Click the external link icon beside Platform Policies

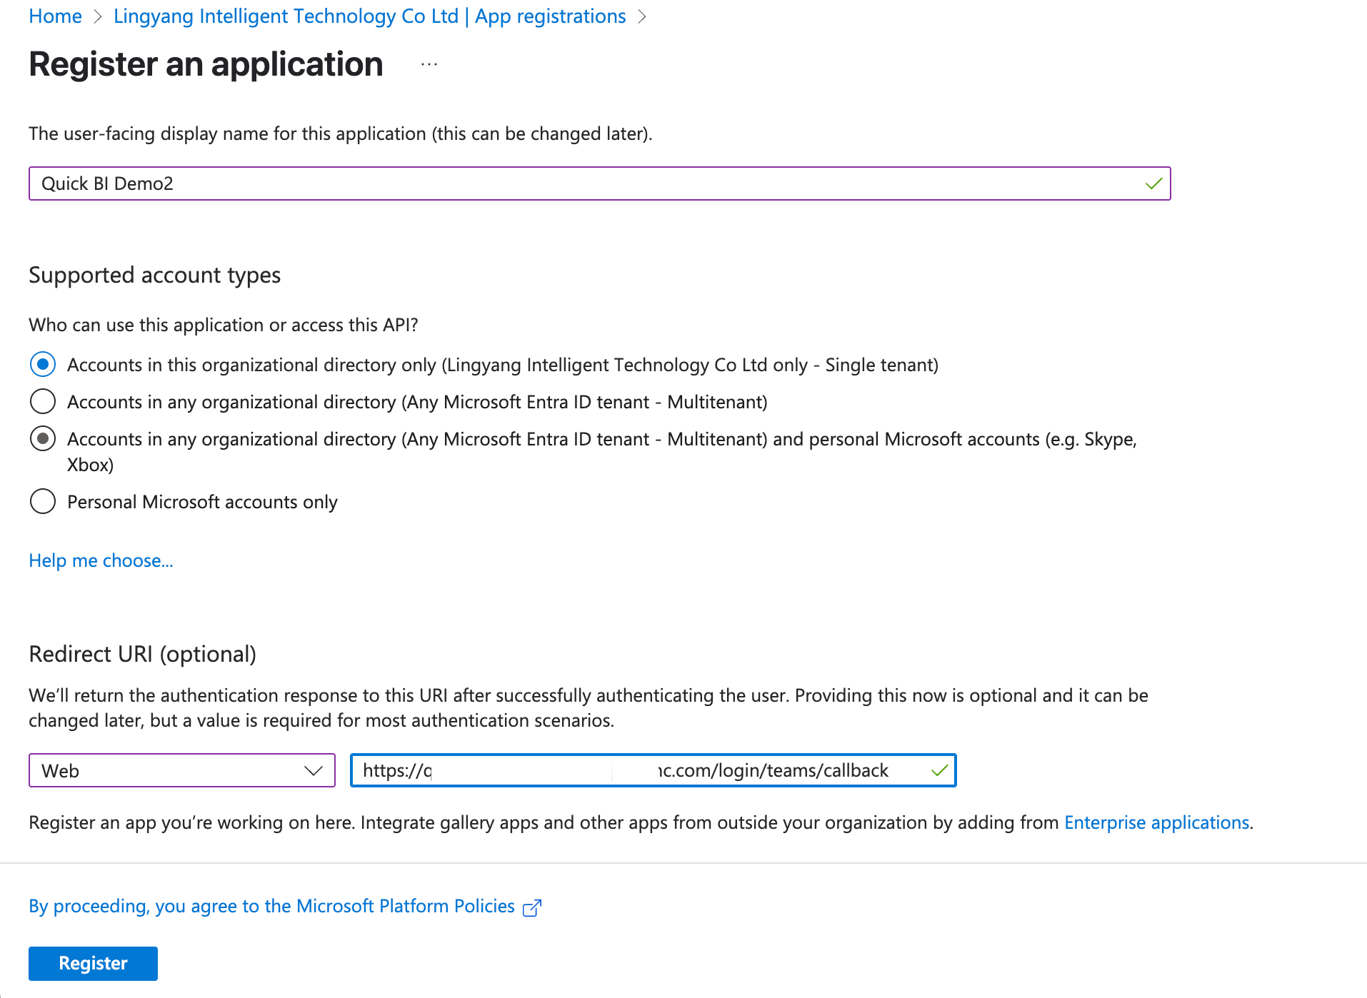[x=532, y=907]
